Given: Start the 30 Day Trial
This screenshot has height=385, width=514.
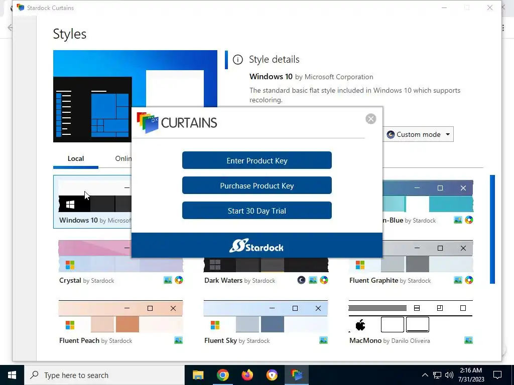Looking at the screenshot, I should coord(256,211).
